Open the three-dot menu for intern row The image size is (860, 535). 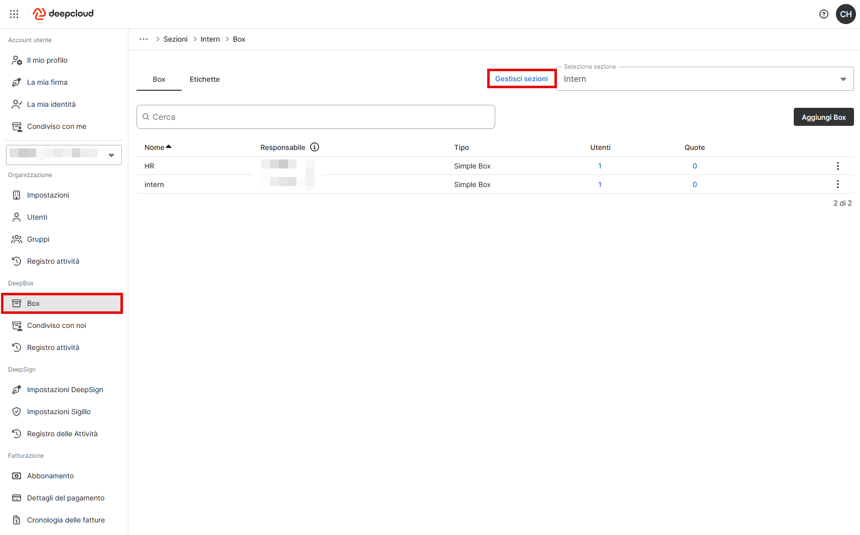(x=837, y=184)
